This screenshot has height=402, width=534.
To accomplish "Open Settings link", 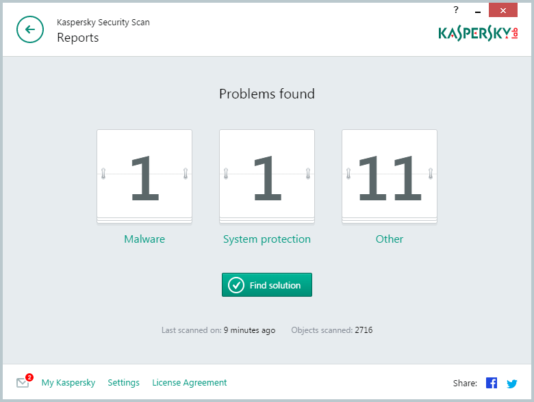I will click(124, 383).
